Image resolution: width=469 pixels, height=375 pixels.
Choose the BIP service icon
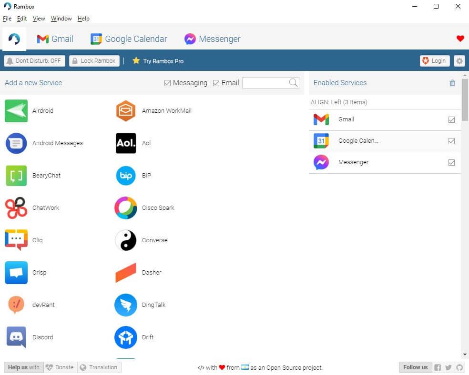tap(126, 176)
